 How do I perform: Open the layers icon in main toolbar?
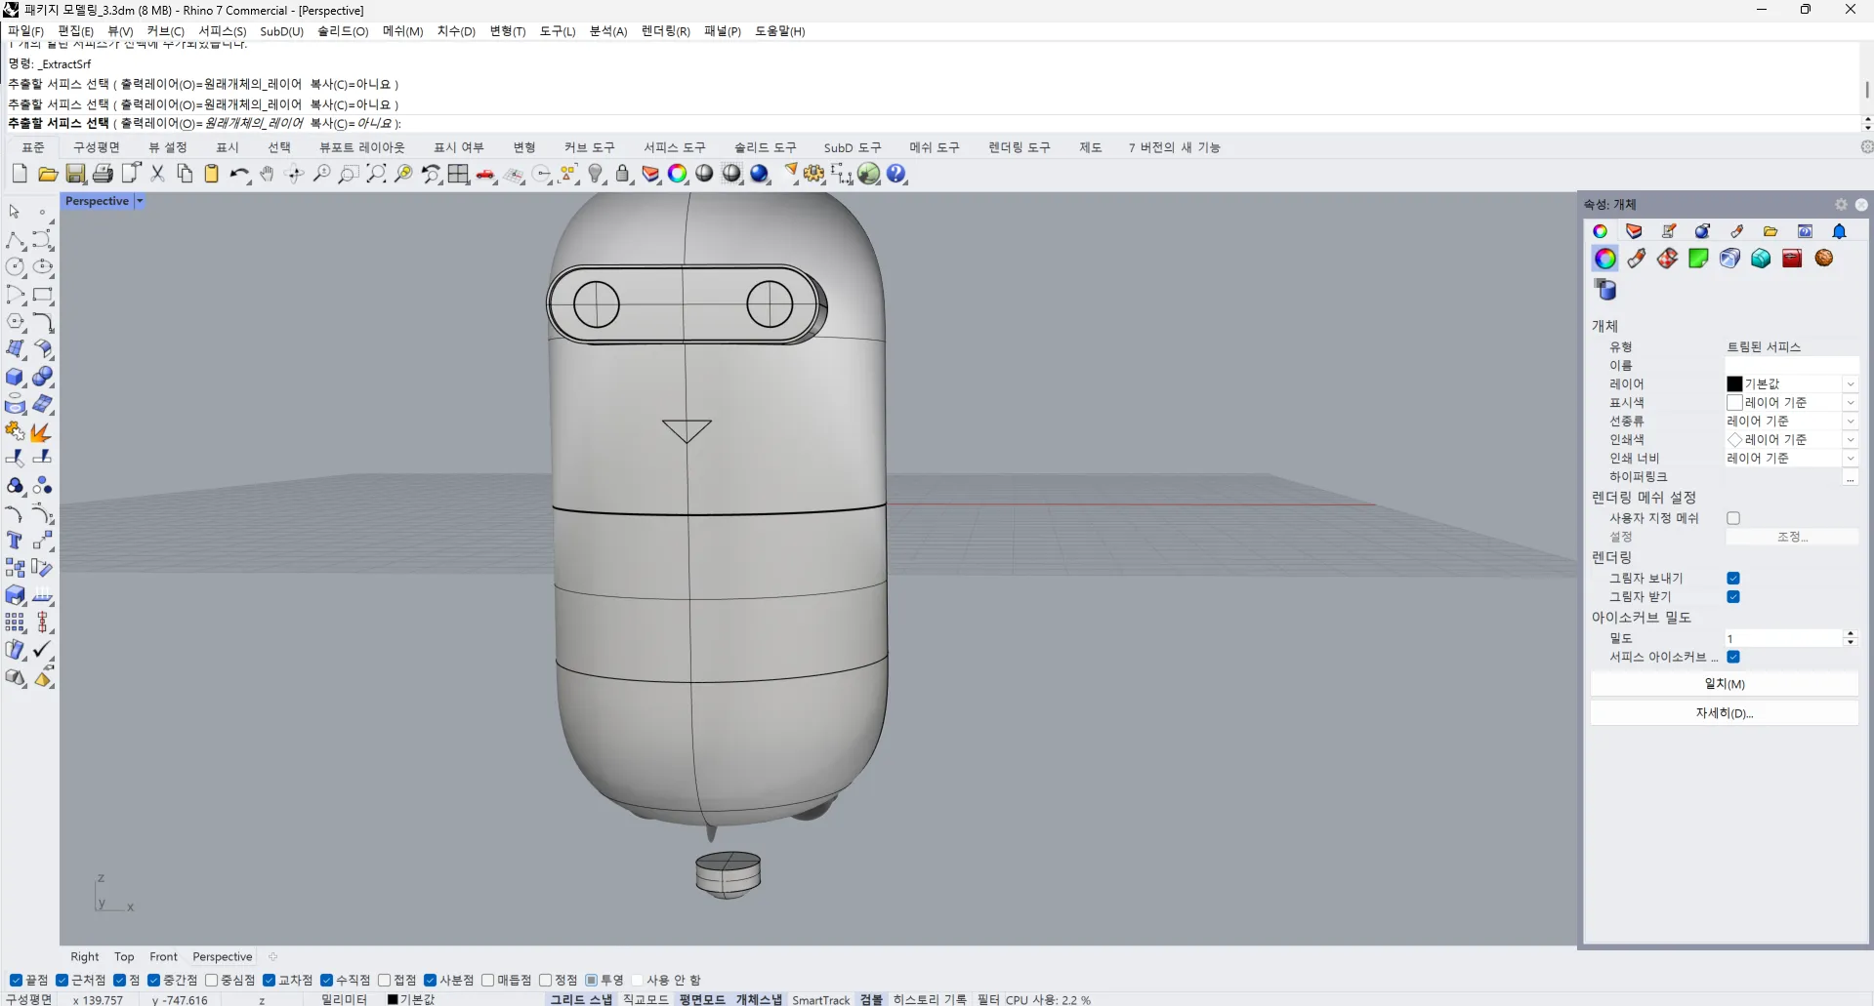coord(650,174)
